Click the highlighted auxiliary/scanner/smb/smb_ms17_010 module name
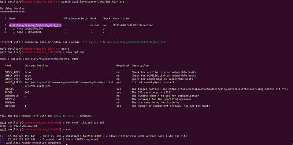The width and height of the screenshot is (293, 145). pos(35,25)
